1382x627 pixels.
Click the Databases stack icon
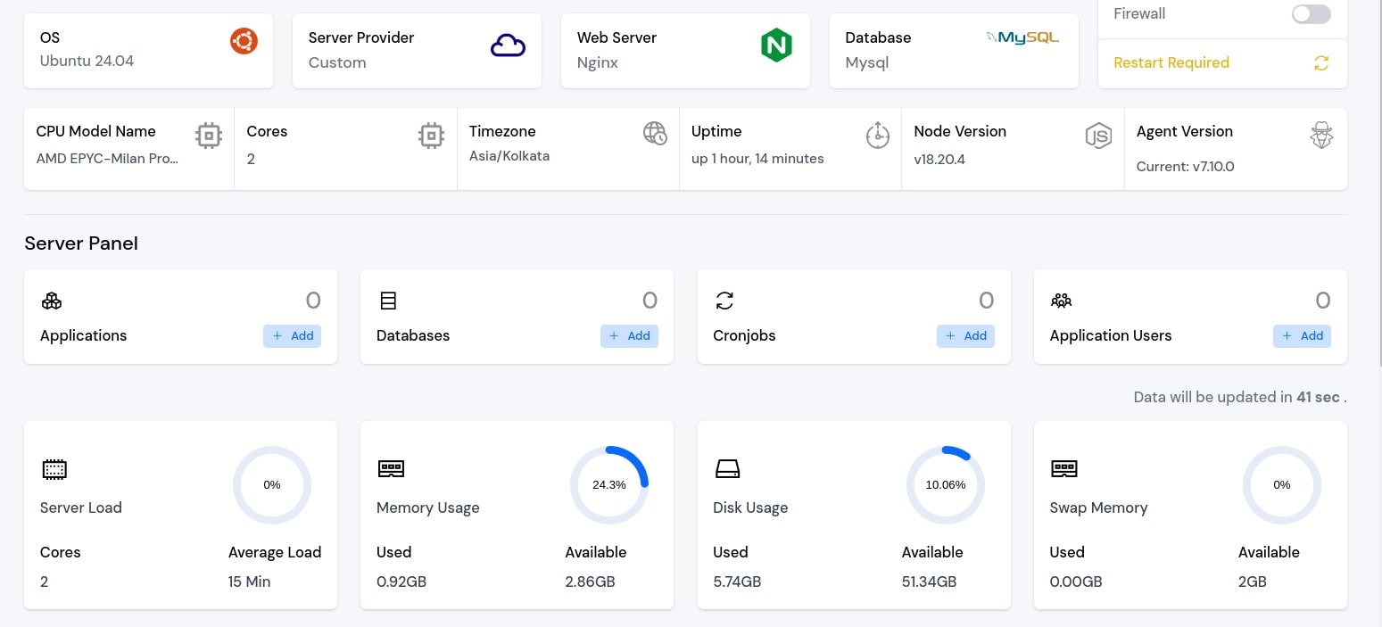(x=388, y=301)
